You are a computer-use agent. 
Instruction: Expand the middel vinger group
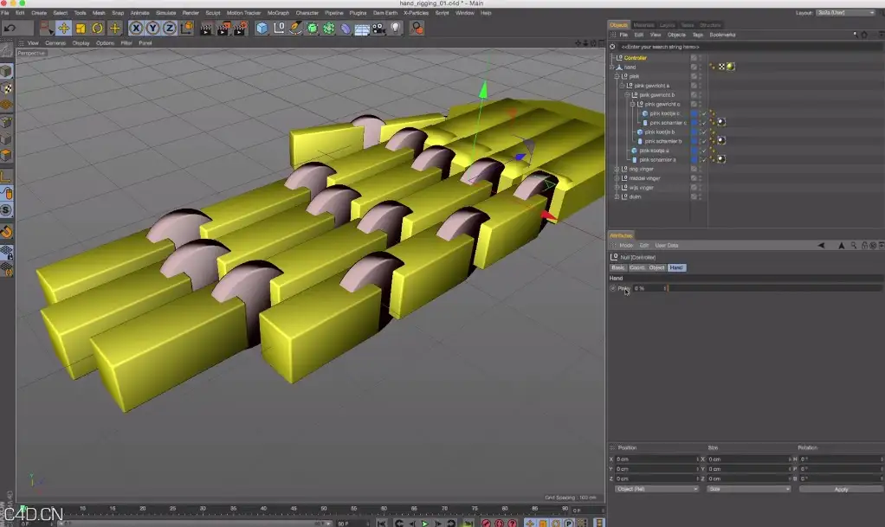(617, 178)
